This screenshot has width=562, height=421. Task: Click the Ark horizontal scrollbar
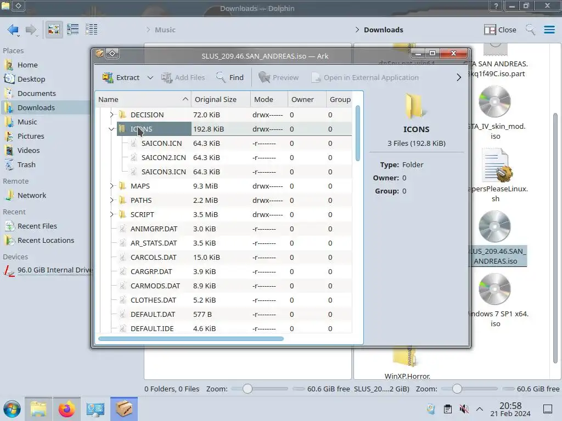coord(190,338)
